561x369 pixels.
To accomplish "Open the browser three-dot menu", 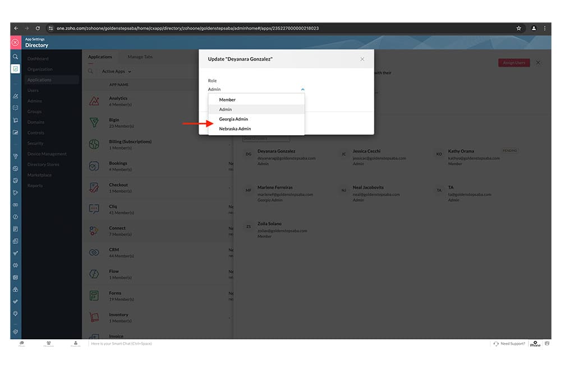I will coord(545,28).
